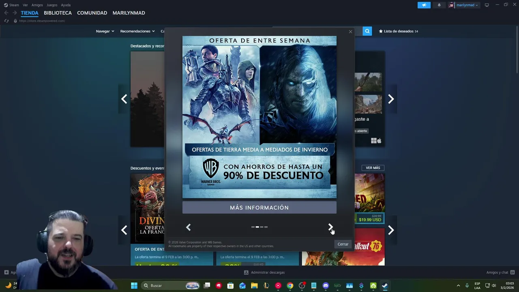Switch to the TIENDA tab
Viewport: 519px width, 292px height.
pyautogui.click(x=30, y=13)
